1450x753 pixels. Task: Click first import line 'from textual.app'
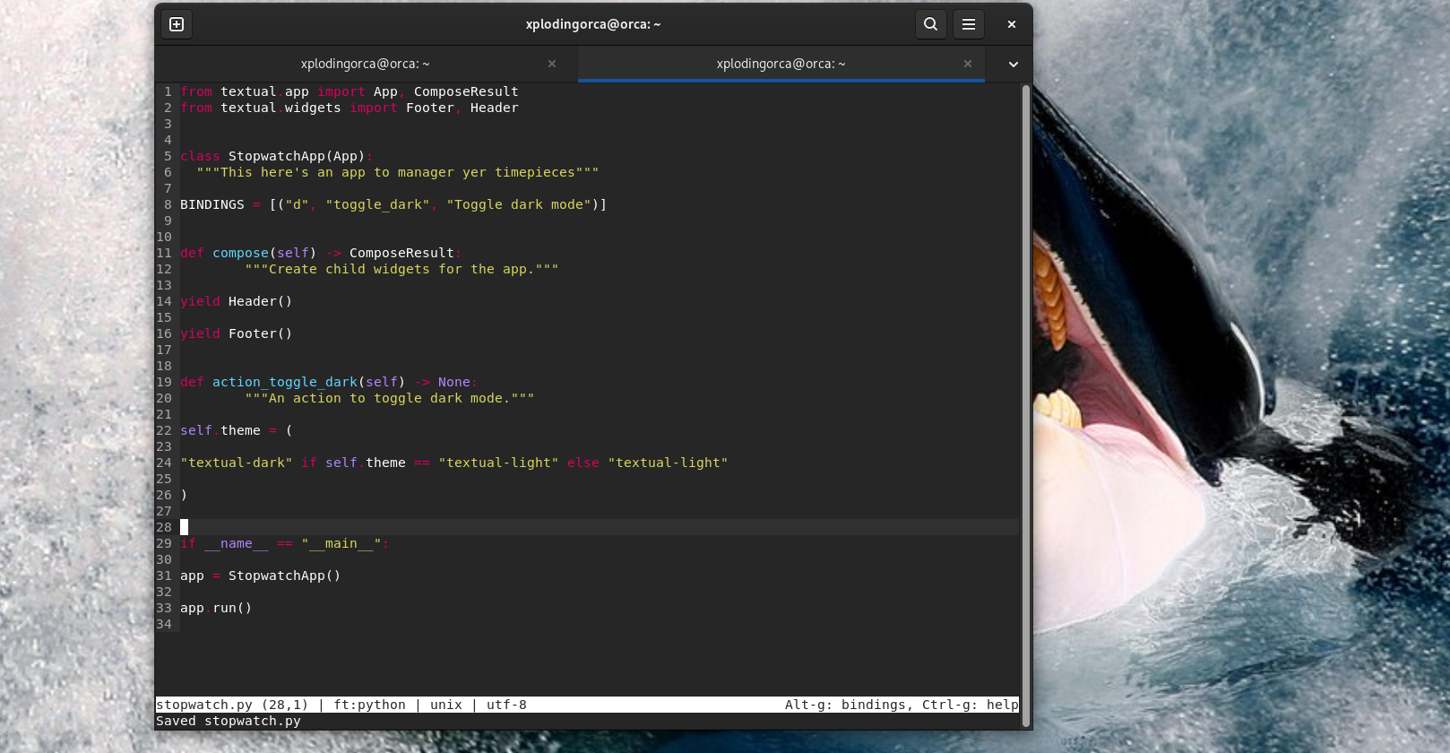point(350,91)
